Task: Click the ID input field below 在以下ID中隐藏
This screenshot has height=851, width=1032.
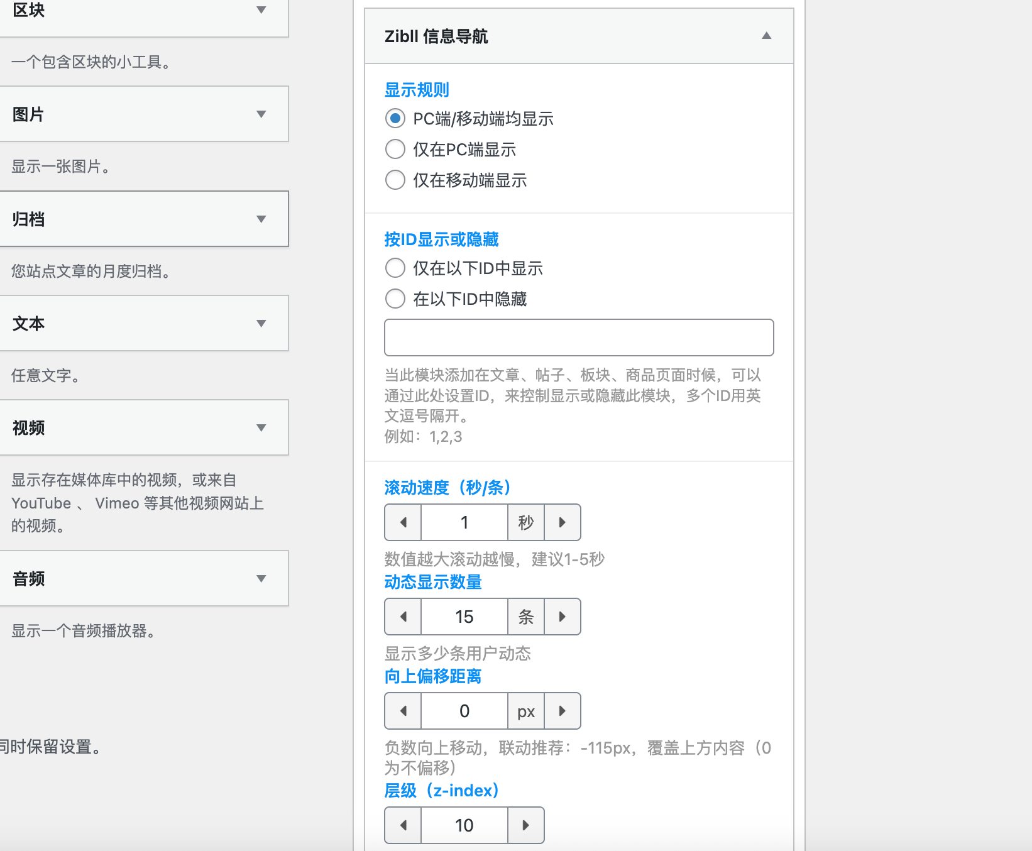Action: click(578, 338)
